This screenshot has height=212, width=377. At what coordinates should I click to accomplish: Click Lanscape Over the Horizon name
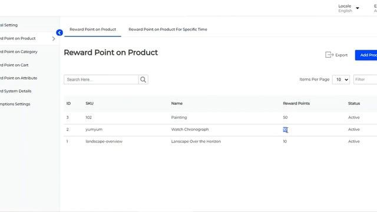pyautogui.click(x=196, y=141)
